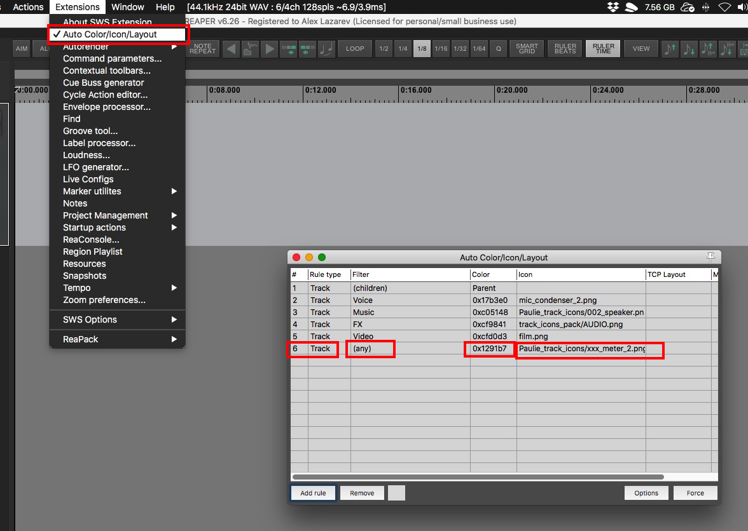
Task: Open Zoom preferences... menu item
Action: point(117,300)
